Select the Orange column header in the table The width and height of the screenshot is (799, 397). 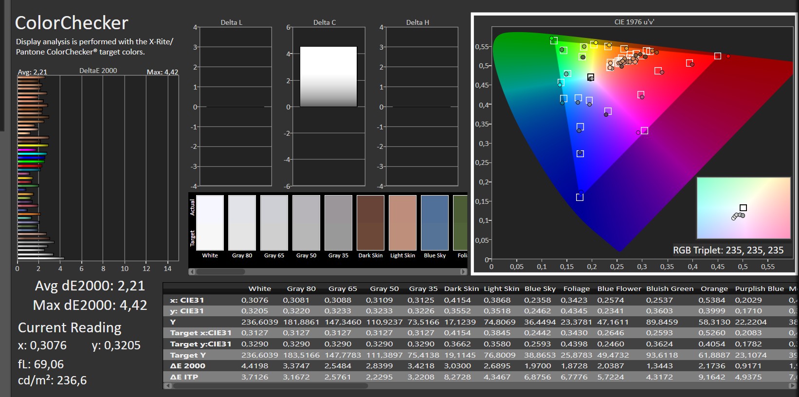714,289
